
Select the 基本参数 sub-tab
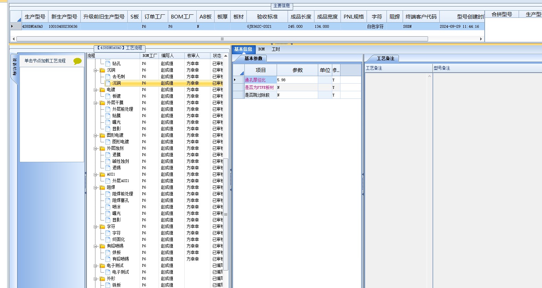click(253, 59)
